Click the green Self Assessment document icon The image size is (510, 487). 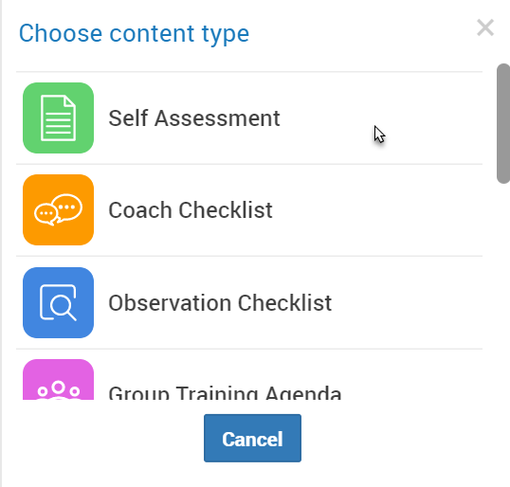point(58,118)
